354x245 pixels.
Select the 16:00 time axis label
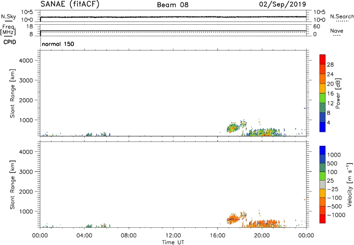coord(217,236)
